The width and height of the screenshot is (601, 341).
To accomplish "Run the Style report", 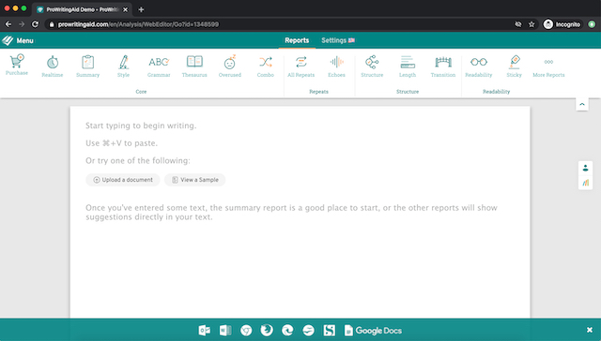I will coord(123,67).
